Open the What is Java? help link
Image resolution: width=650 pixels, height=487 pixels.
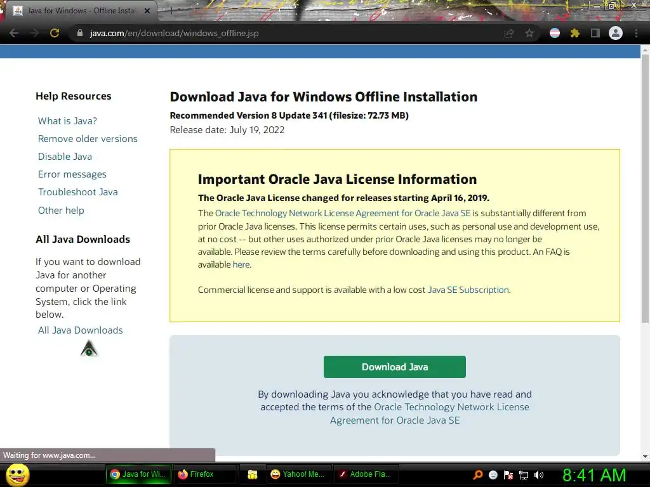67,121
